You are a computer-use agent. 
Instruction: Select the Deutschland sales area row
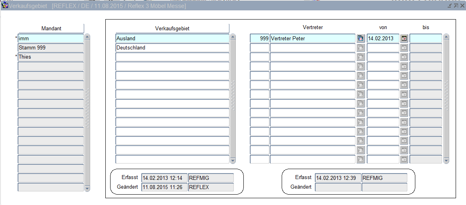tap(172, 47)
